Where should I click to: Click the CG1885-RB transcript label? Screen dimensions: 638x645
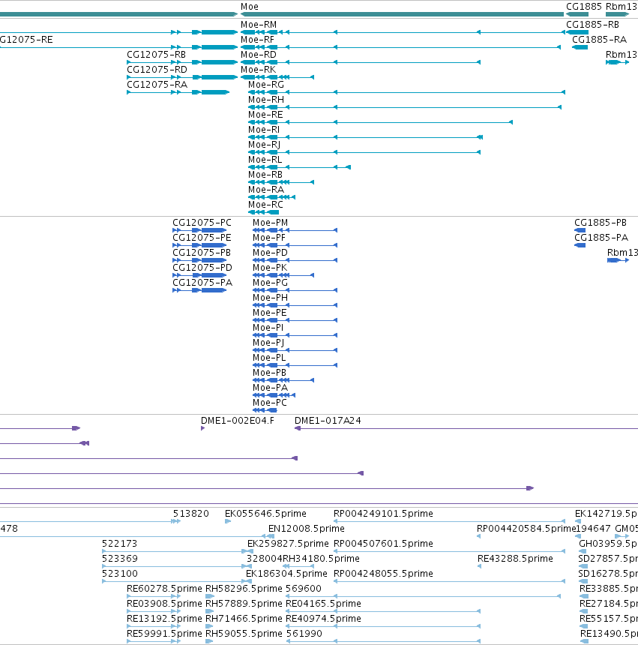[x=592, y=25]
